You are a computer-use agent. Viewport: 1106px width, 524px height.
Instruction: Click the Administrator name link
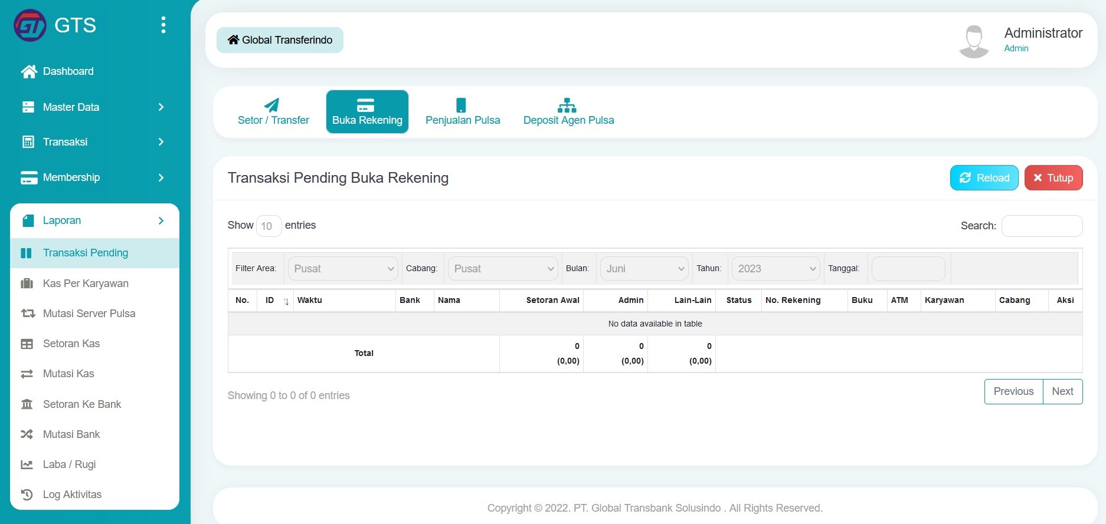point(1043,33)
